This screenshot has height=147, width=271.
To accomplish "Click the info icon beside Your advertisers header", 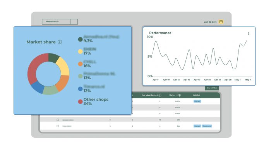I will (x=160, y=95).
